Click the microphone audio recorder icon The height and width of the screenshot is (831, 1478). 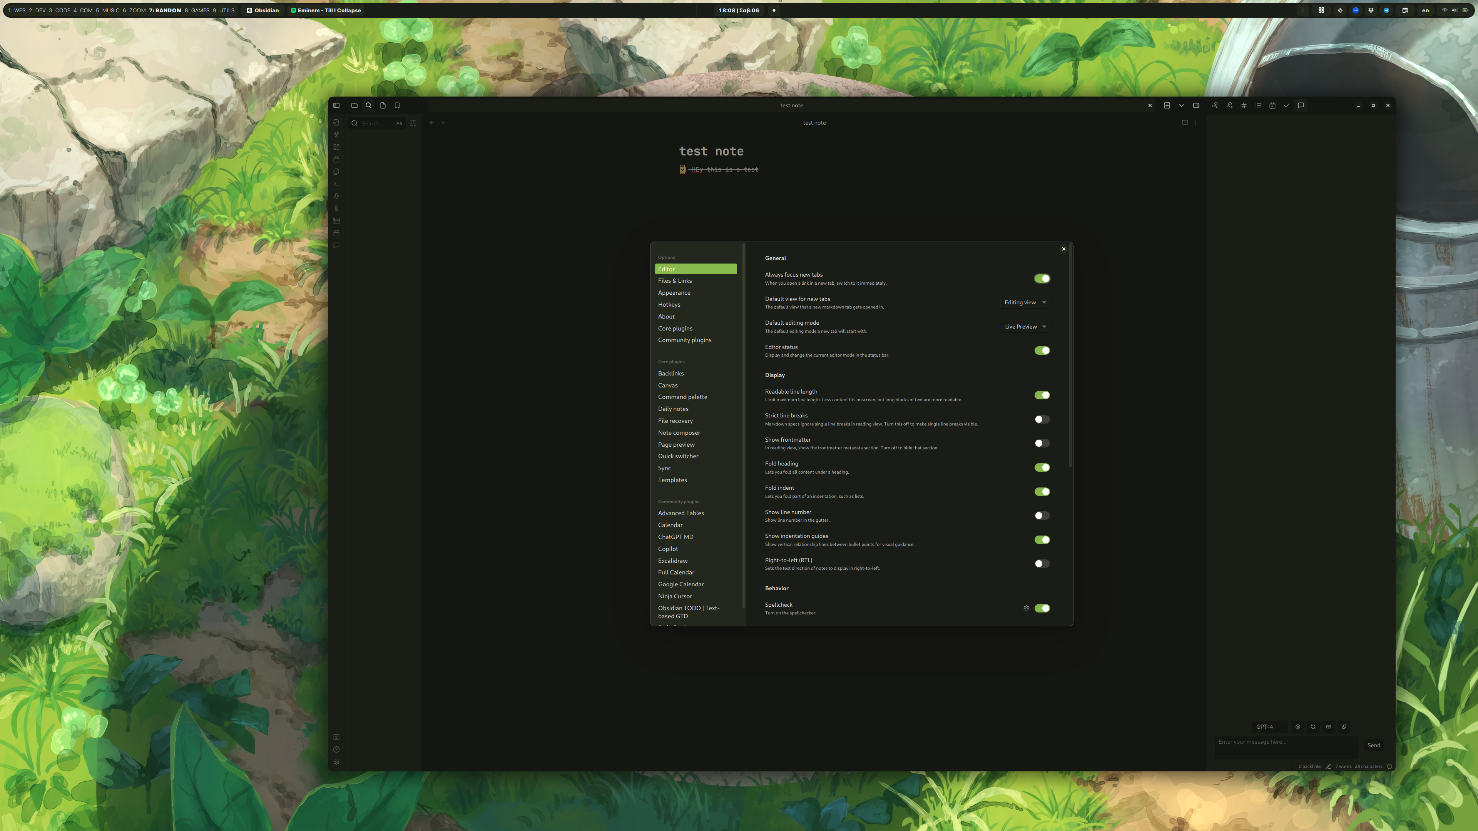click(336, 196)
